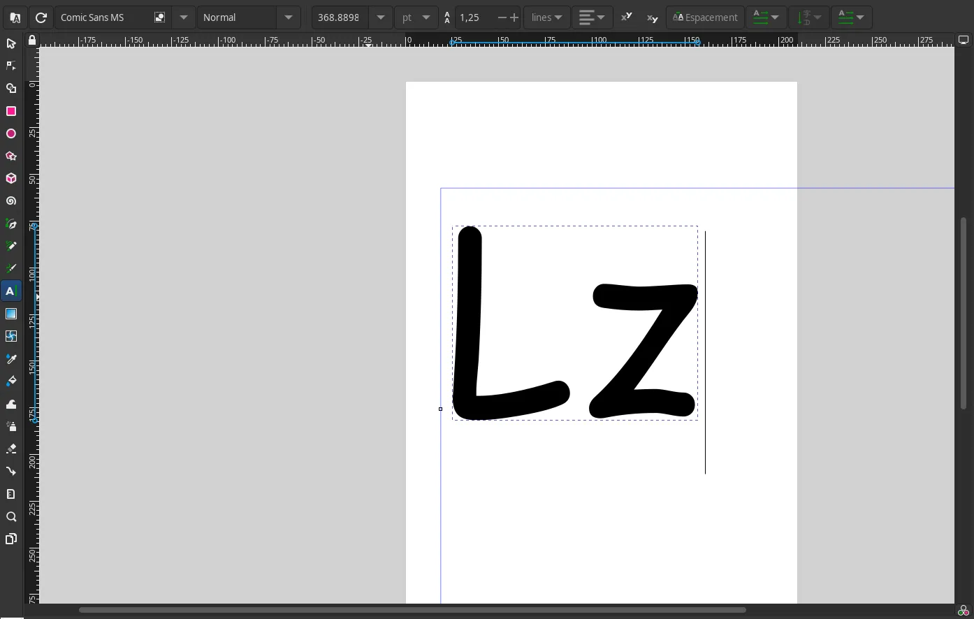Expand the font family dropdown arrow
974x619 pixels.
[184, 17]
